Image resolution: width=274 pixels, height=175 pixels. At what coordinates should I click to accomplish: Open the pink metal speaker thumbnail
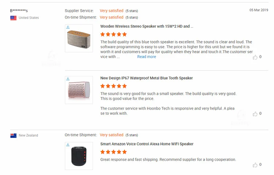(x=79, y=90)
